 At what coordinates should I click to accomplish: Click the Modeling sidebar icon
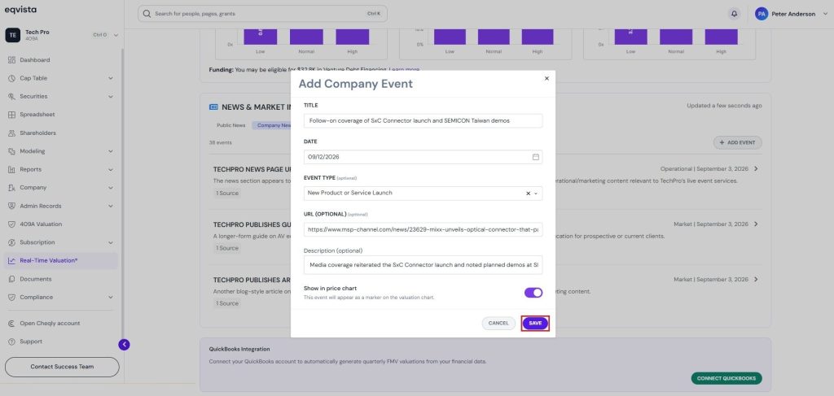11,151
